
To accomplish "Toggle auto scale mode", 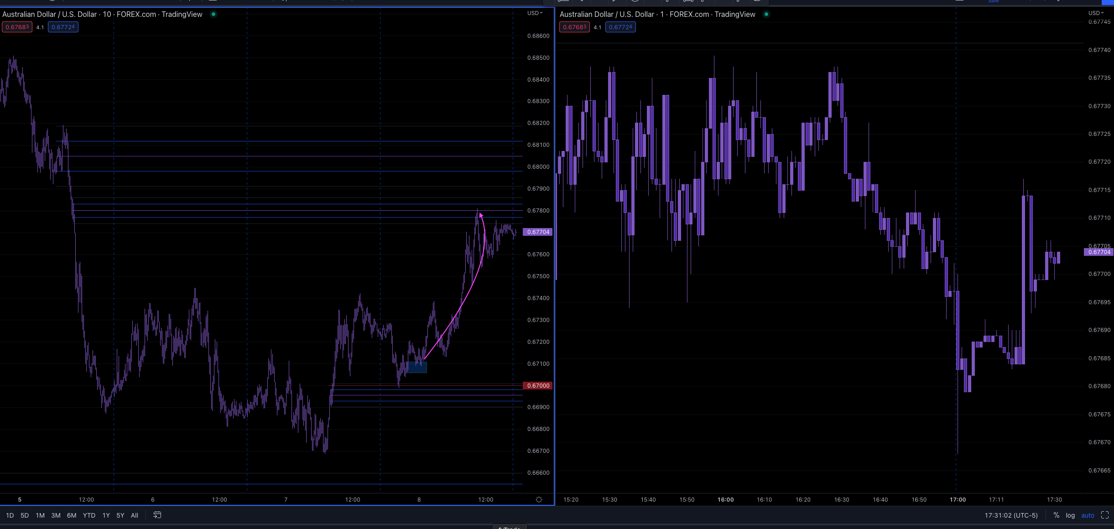I will (1088, 515).
